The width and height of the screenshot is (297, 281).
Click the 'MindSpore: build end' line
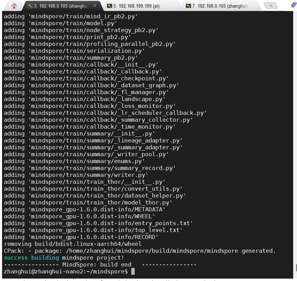[100, 264]
